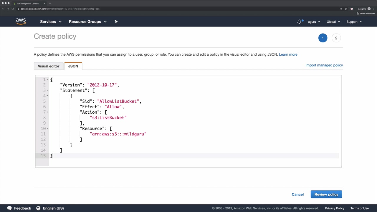377x212 pixels.
Task: Reload the page with browser refresh icon
Action: click(13, 9)
